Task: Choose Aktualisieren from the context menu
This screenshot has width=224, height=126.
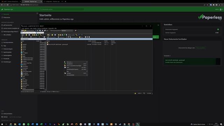Action: coord(76,64)
